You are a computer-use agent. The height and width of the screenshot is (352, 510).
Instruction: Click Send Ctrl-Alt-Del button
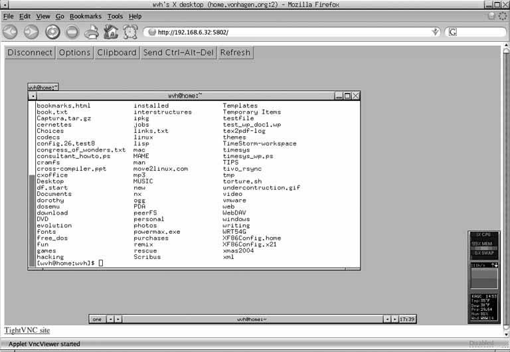[x=178, y=52]
